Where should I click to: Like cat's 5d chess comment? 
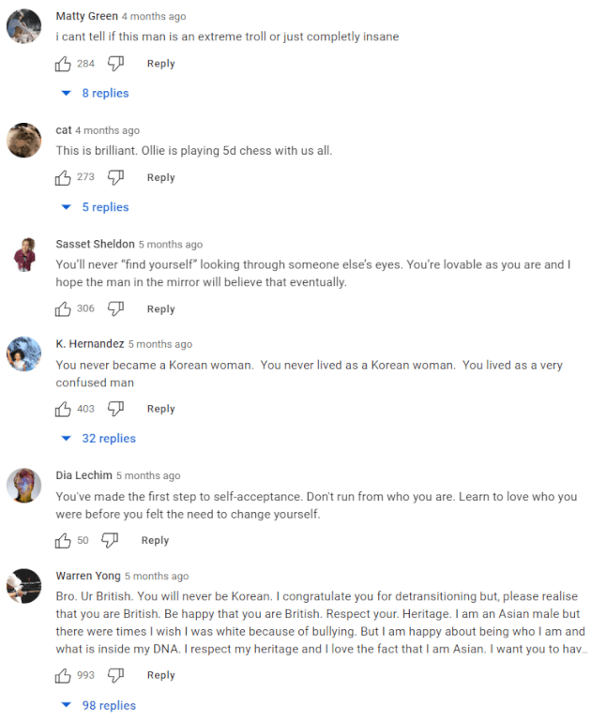[63, 178]
